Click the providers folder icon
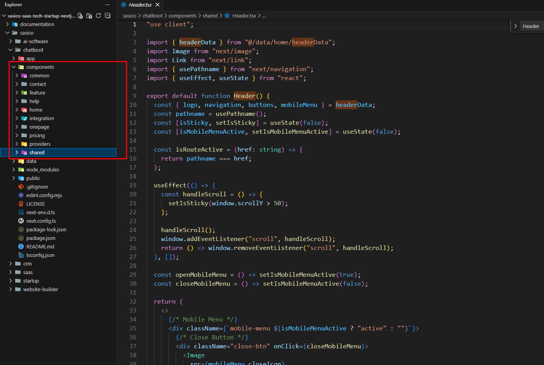Viewport: 544px width, 365px height. tap(24, 144)
